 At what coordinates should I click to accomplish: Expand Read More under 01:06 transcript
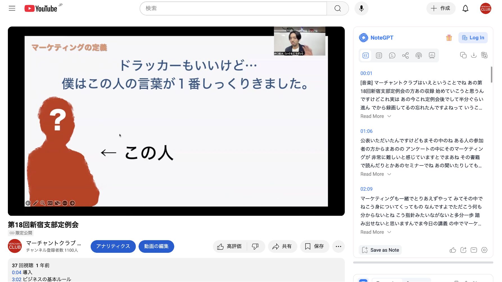376,174
